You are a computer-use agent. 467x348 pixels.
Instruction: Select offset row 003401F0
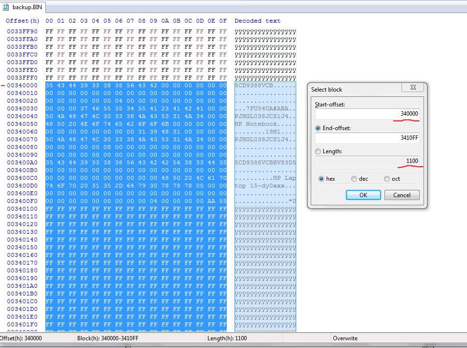point(22,324)
